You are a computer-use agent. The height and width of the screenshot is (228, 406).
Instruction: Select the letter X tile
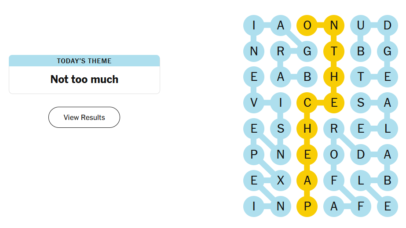tap(281, 180)
